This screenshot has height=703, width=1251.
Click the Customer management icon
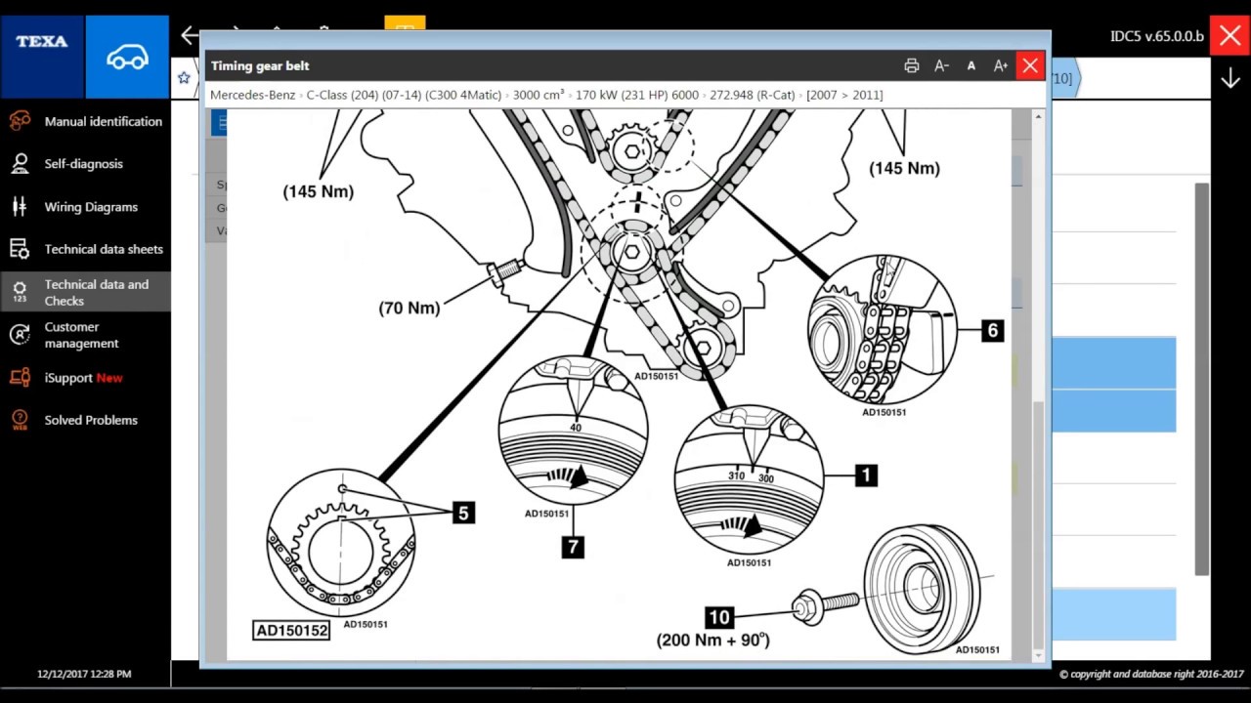(20, 335)
